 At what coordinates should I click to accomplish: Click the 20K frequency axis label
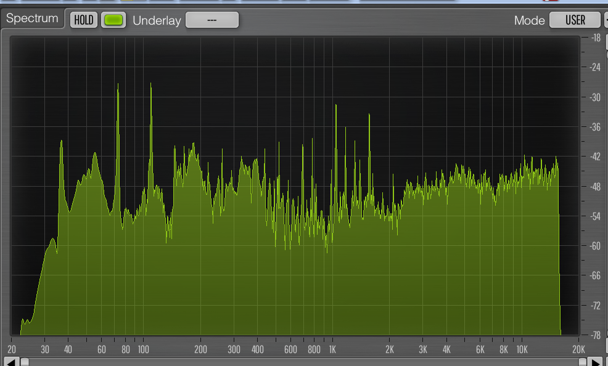[578, 349]
